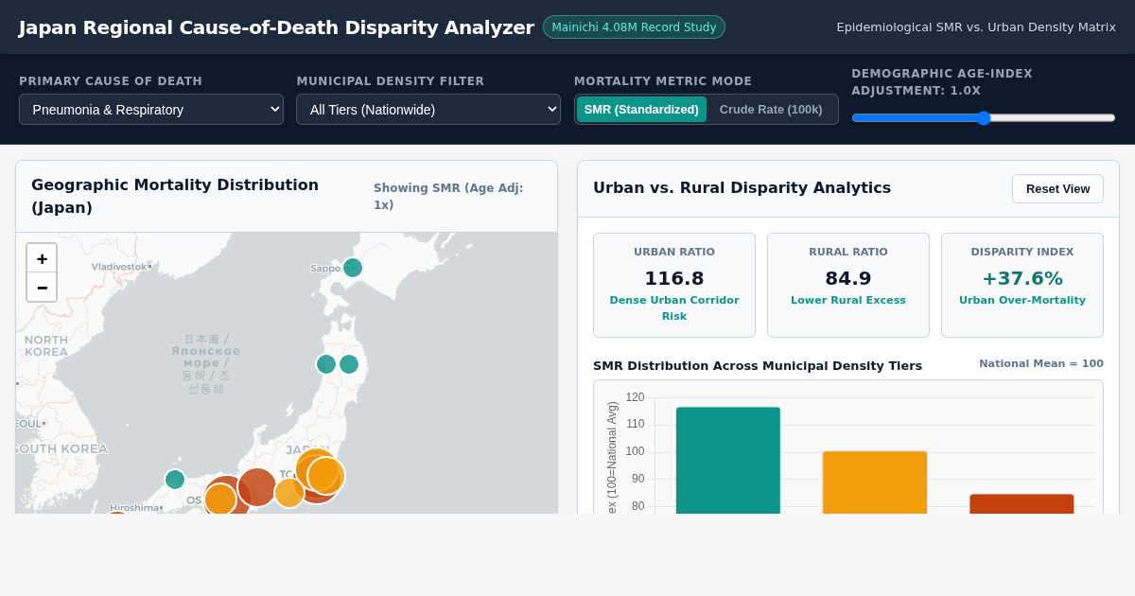Click the 'Urban Over-Mortality' caption
1135x596 pixels.
(1022, 300)
